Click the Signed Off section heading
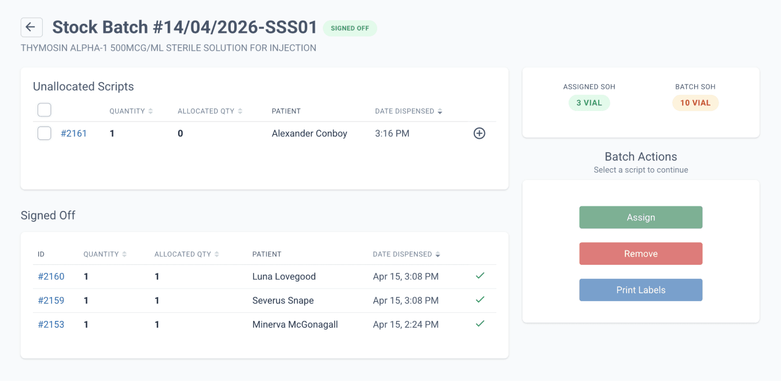 (48, 216)
